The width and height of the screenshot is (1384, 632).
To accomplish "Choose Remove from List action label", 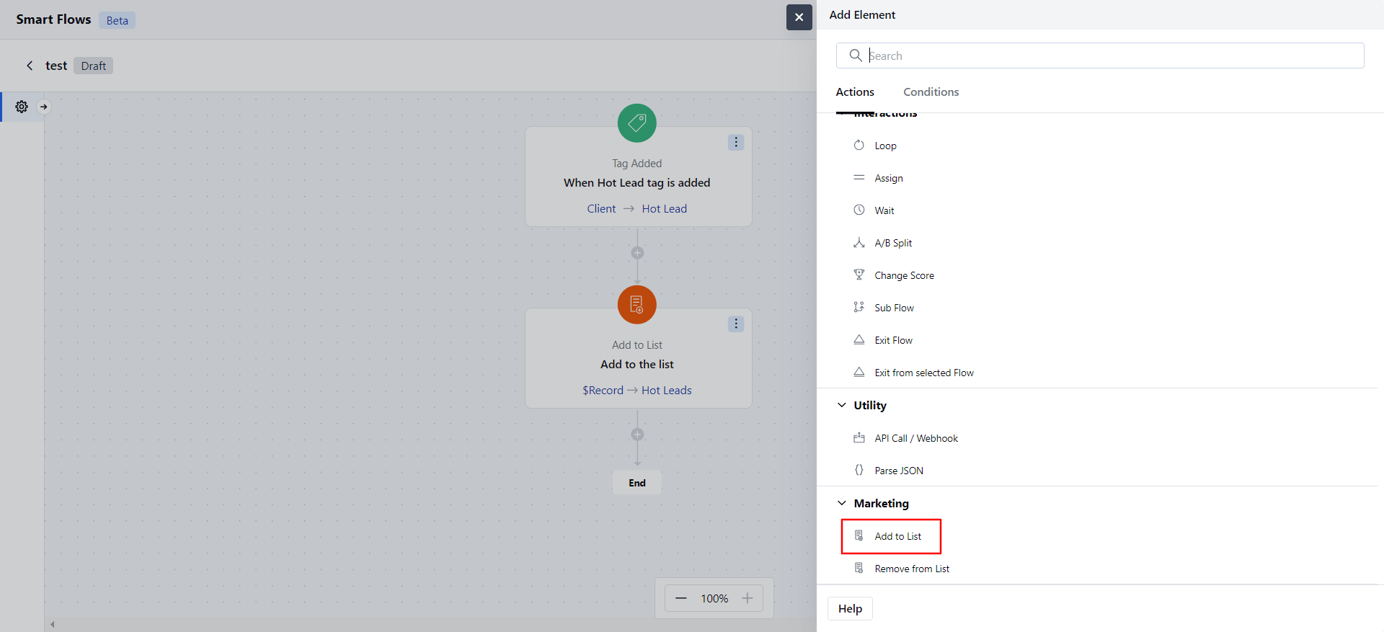I will point(912,569).
